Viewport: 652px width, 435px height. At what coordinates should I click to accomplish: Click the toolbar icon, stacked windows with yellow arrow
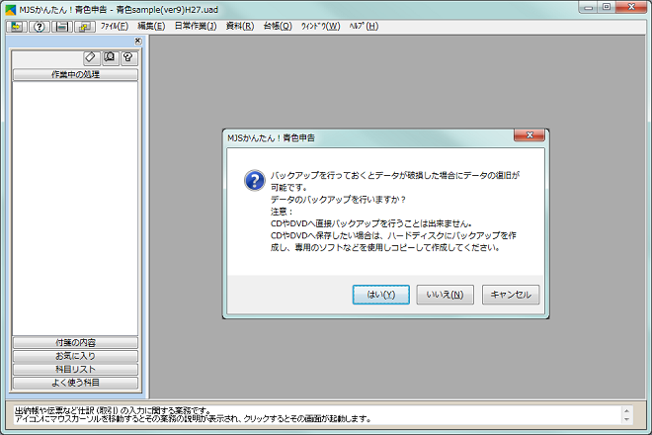[85, 27]
